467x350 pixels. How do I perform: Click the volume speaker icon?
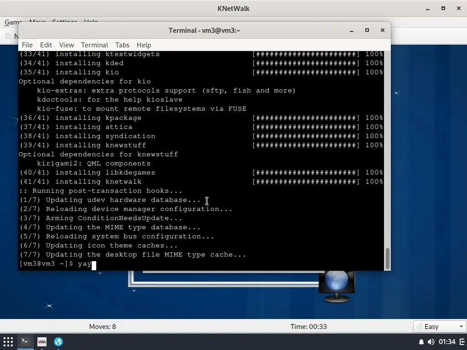pyautogui.click(x=431, y=342)
